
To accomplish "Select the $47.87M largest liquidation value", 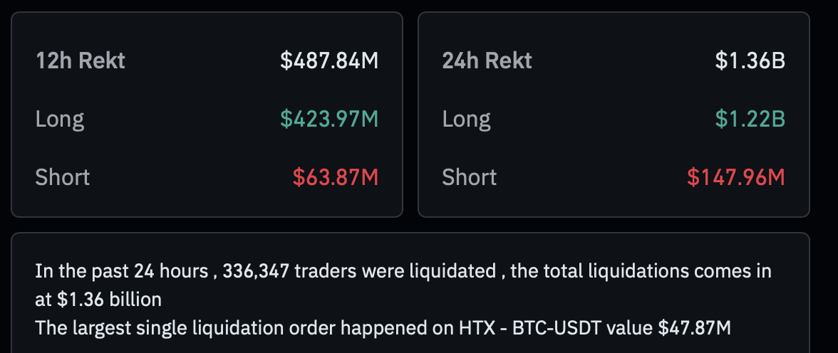I will pos(694,327).
